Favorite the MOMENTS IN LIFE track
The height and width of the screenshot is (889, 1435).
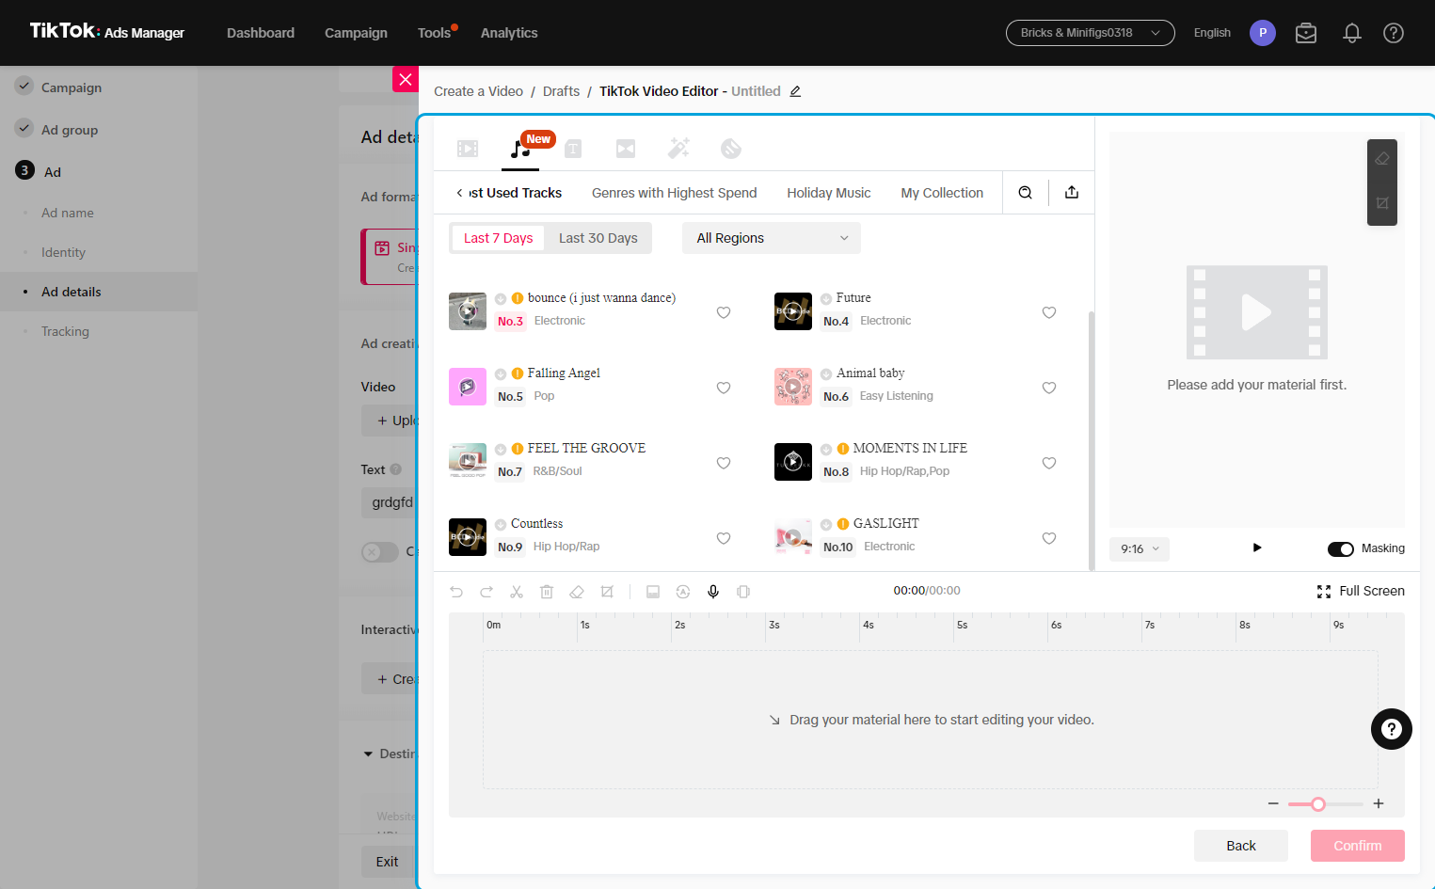click(1049, 463)
